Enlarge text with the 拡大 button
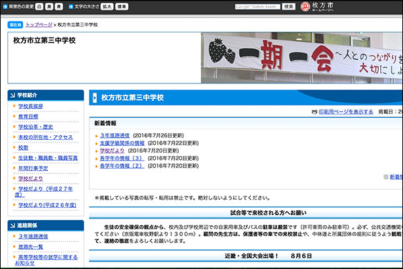This screenshot has height=269, width=403. [x=107, y=6]
